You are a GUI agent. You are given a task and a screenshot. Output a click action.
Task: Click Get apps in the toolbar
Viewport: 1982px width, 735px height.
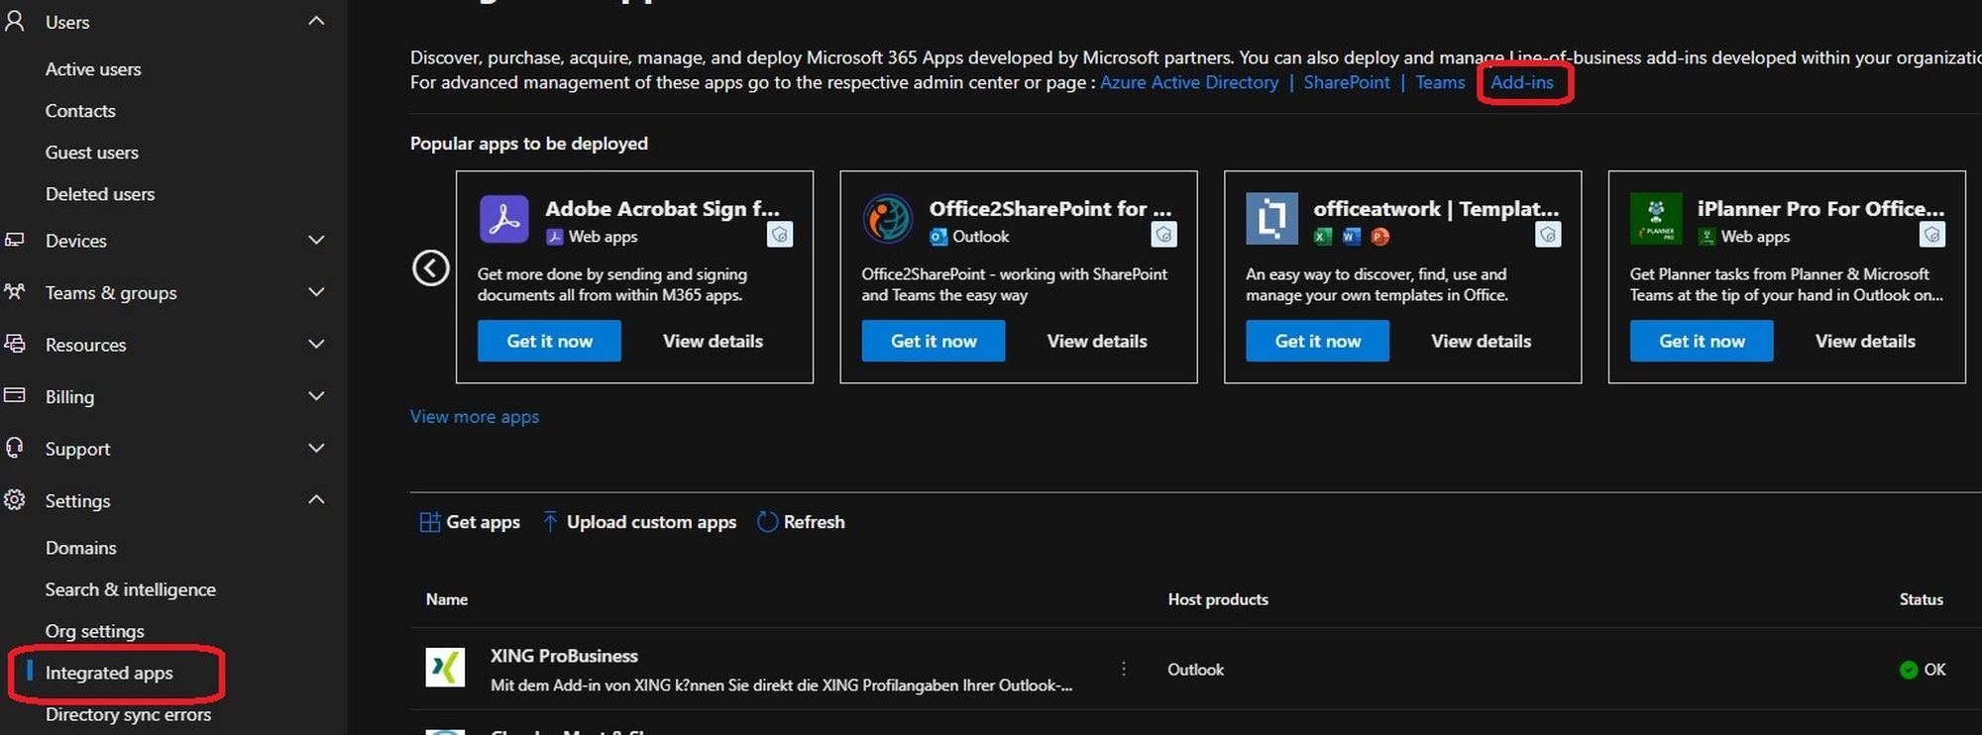(x=470, y=522)
